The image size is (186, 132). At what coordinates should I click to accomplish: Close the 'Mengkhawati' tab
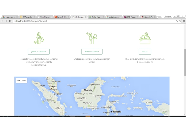click(x=51, y=17)
